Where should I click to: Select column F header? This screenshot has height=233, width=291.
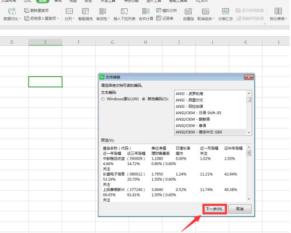79,42
